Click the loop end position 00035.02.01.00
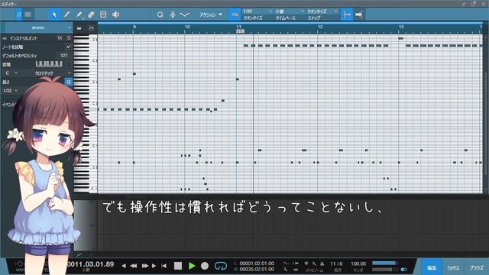 tap(257, 269)
